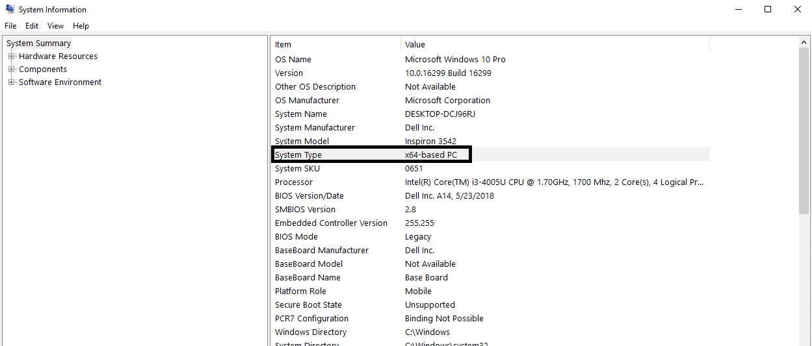Minimize the System Information window
This screenshot has height=346, width=812.
[738, 10]
